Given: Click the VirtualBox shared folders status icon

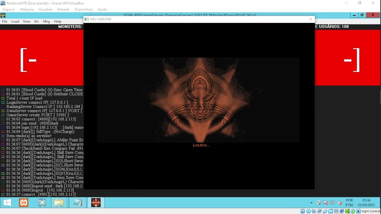Looking at the screenshot, I should (330, 211).
